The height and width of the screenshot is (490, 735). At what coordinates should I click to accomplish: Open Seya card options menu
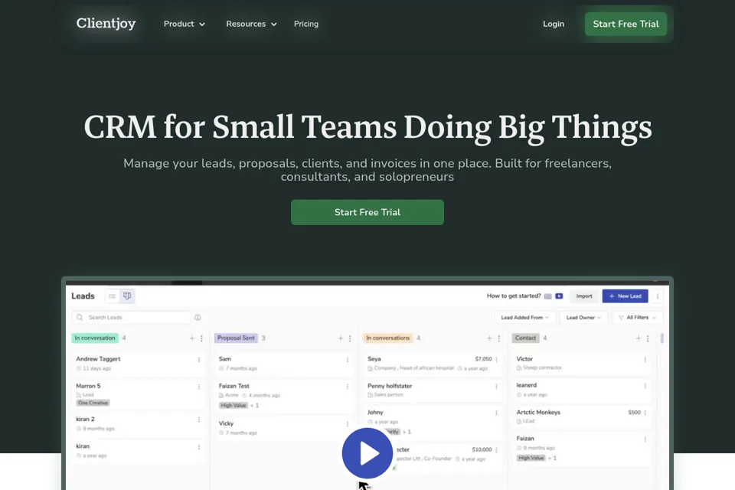[x=496, y=359]
